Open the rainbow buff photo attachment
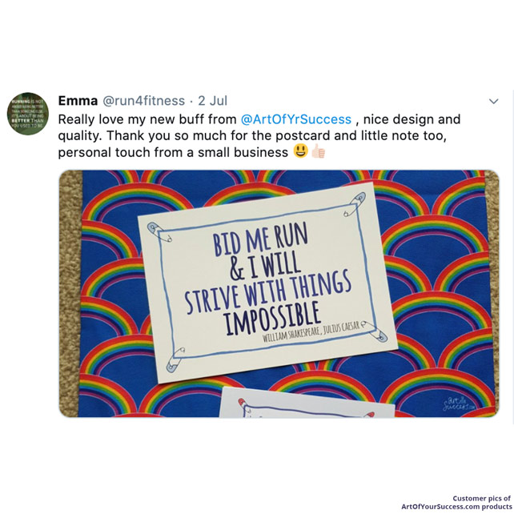The image size is (514, 514). [279, 293]
